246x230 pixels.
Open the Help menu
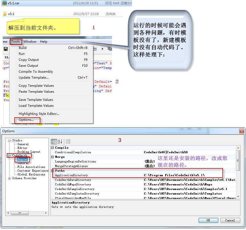pyautogui.click(x=44, y=42)
